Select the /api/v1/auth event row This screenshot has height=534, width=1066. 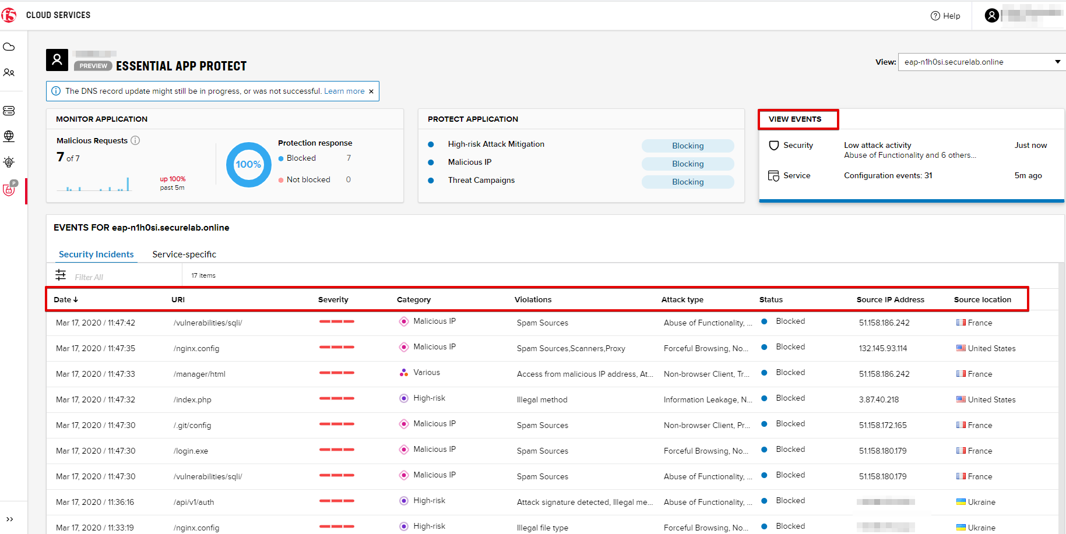click(553, 502)
